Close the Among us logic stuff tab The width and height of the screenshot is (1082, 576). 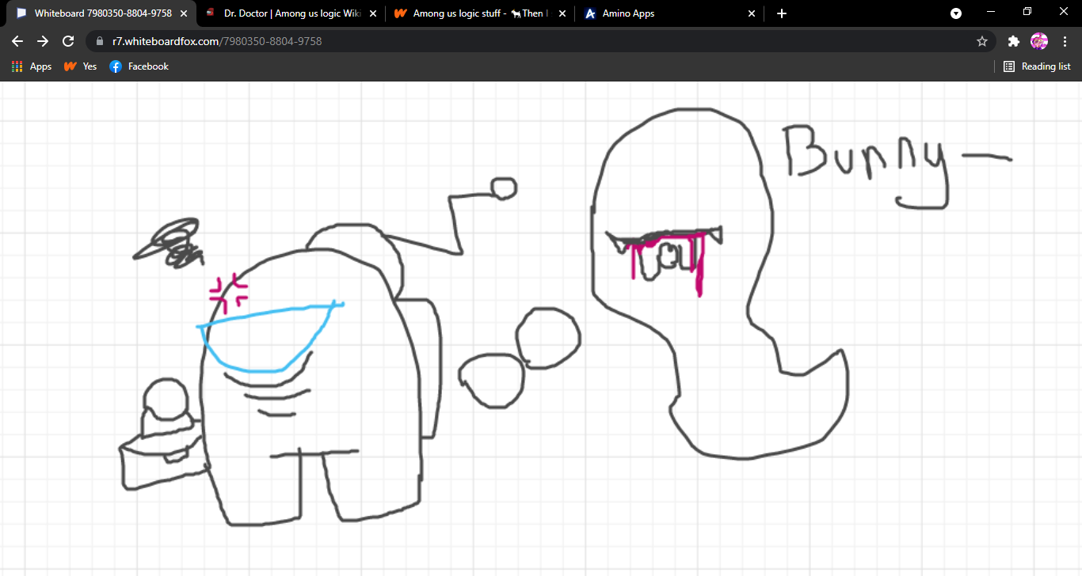tap(562, 13)
